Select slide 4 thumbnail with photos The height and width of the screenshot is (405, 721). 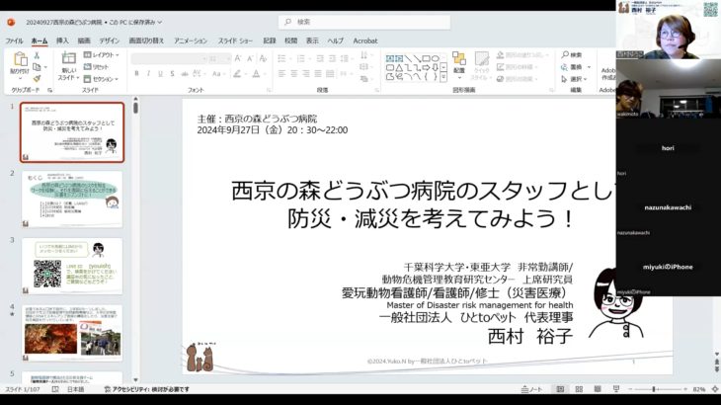coord(72,333)
